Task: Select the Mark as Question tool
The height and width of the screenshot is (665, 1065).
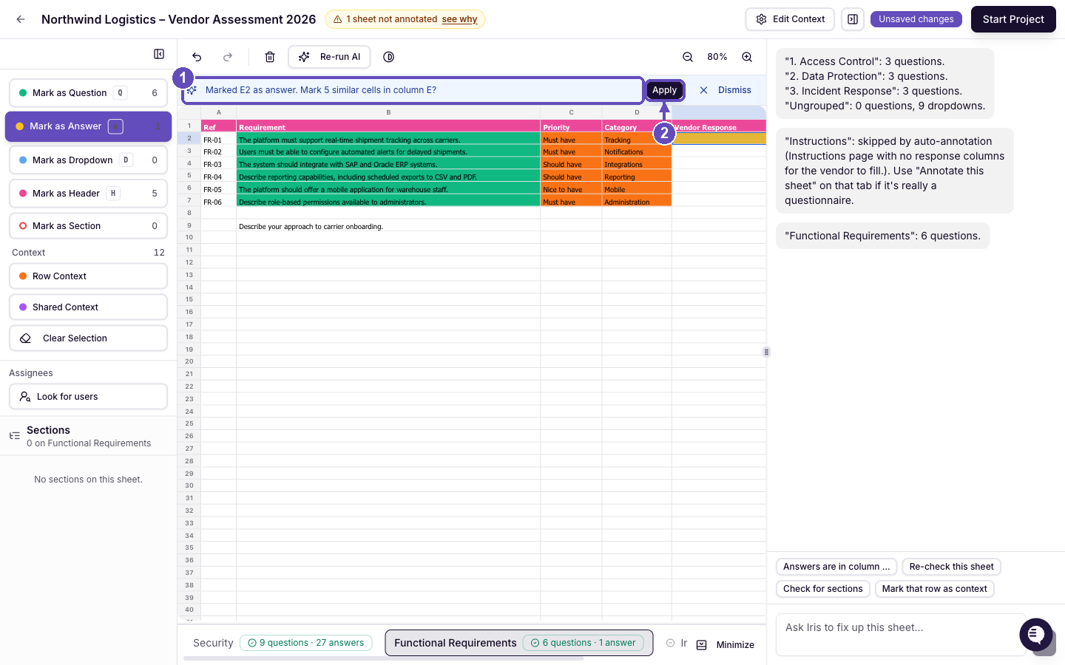Action: coord(88,93)
